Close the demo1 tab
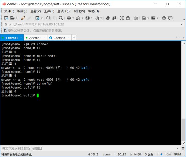The height and width of the screenshot is (157, 186). coord(21,37)
